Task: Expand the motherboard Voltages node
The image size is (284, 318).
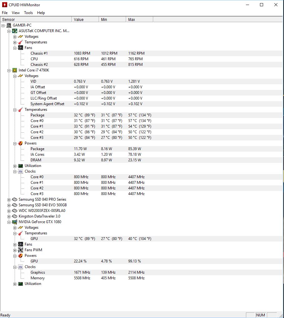Action: point(15,37)
